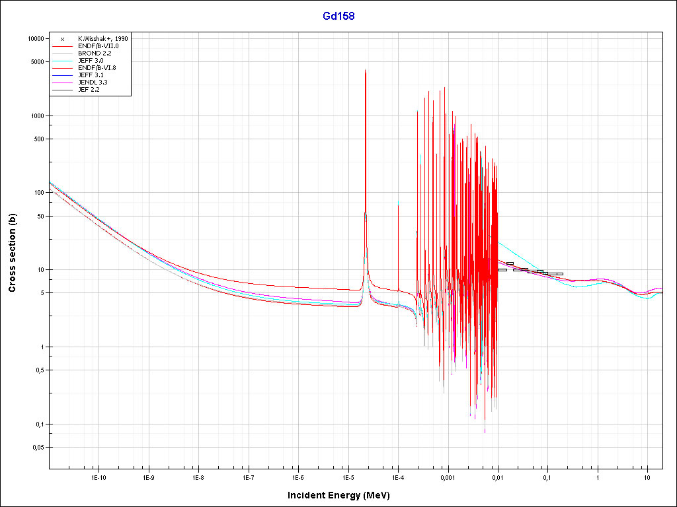The width and height of the screenshot is (677, 507).
Task: Click the blue JEFF 3.1 line swatch
Action: tap(62, 75)
